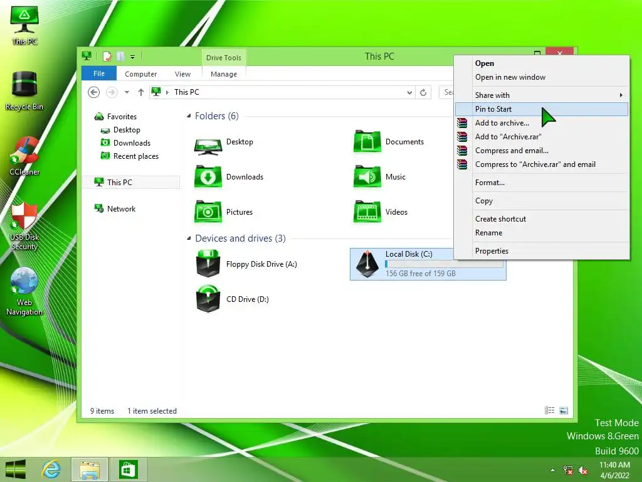Choose Format... in the context menu

click(x=541, y=183)
